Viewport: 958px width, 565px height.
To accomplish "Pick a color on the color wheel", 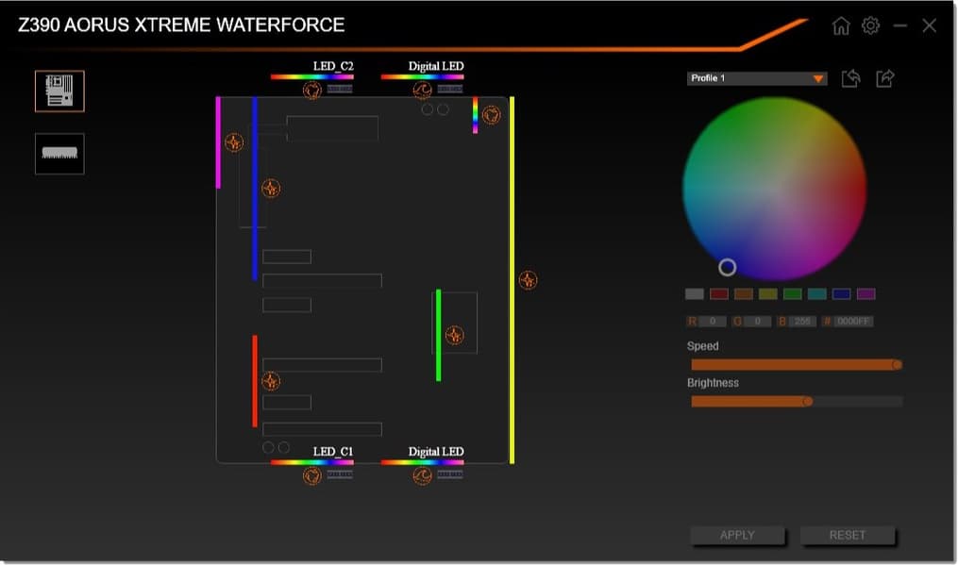I will coord(774,188).
